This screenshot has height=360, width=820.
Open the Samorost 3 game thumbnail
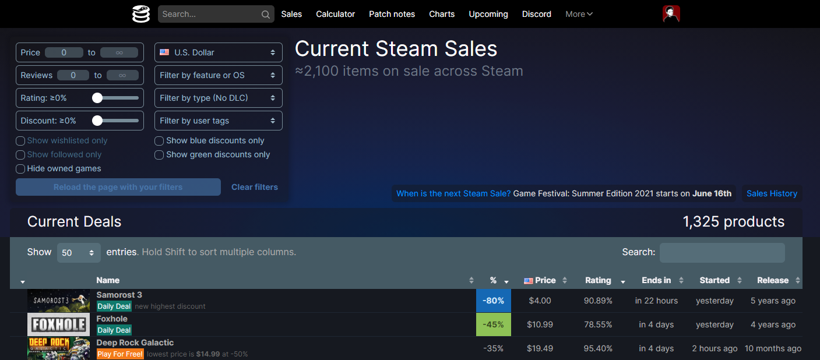tap(59, 301)
